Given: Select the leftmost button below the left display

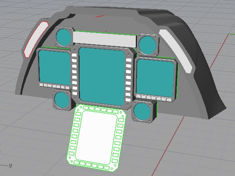Looking at the screenshot, I should click(41, 85).
